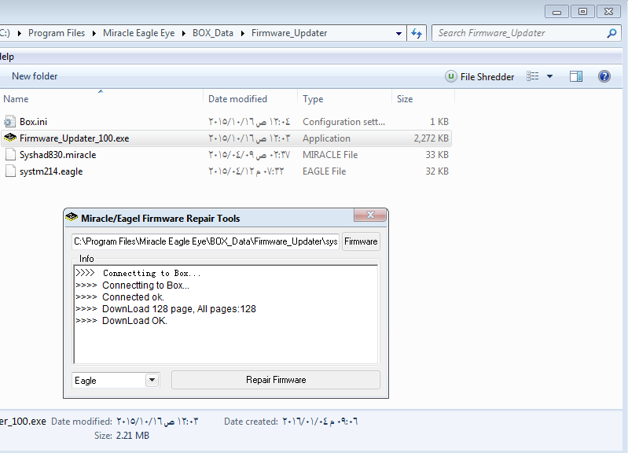
Task: Sort files by Name column header
Action: [16, 99]
